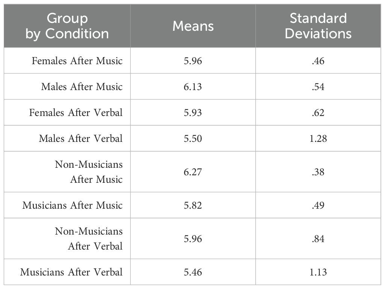Image resolution: width=385 pixels, height=289 pixels.
Task: Click the mean value 5.82
Action: pyautogui.click(x=193, y=205)
